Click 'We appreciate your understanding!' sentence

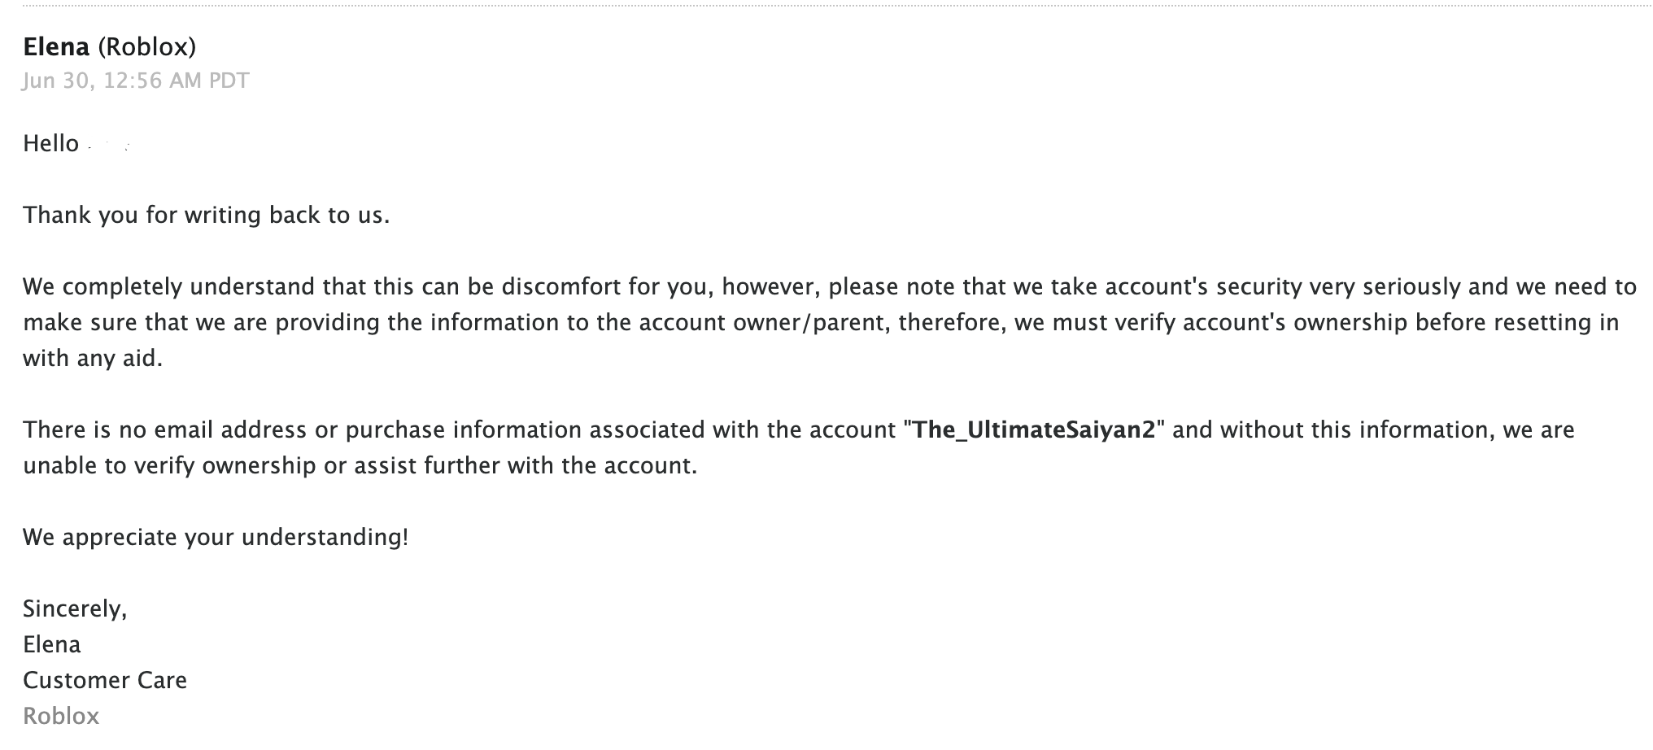(216, 537)
